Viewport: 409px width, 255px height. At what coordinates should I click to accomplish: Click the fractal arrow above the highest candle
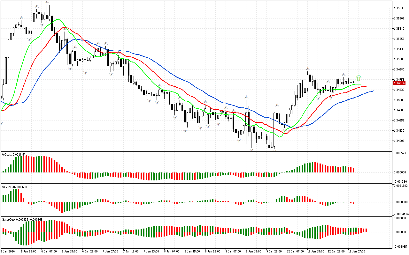coord(47,2)
